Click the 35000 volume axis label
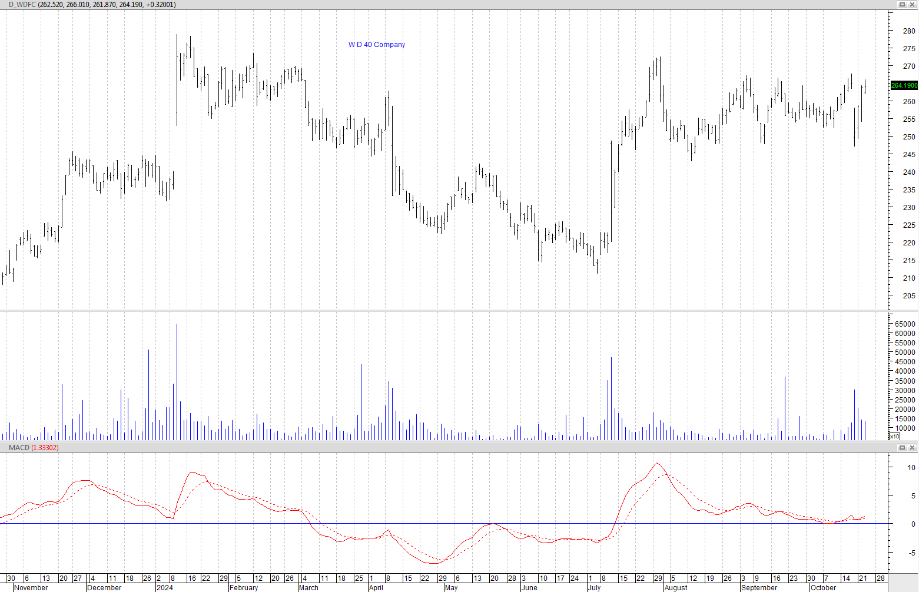919x592 pixels. 905,381
